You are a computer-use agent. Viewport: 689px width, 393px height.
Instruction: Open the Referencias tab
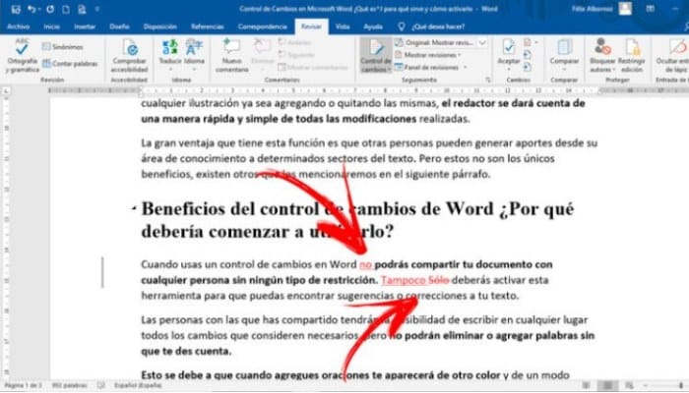pos(208,27)
